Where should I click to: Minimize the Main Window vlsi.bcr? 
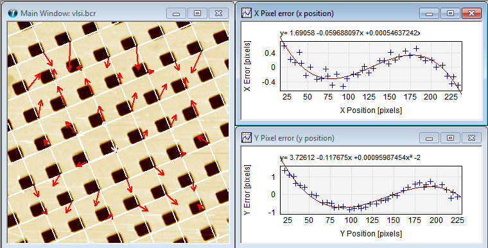point(176,13)
